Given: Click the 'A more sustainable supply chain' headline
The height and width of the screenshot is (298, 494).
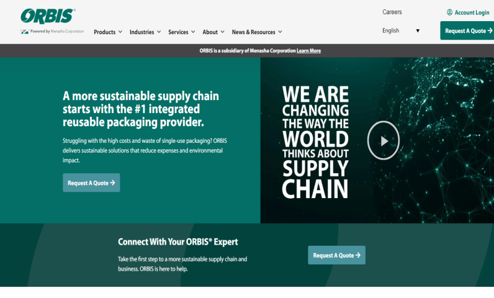Looking at the screenshot, I should 140,109.
